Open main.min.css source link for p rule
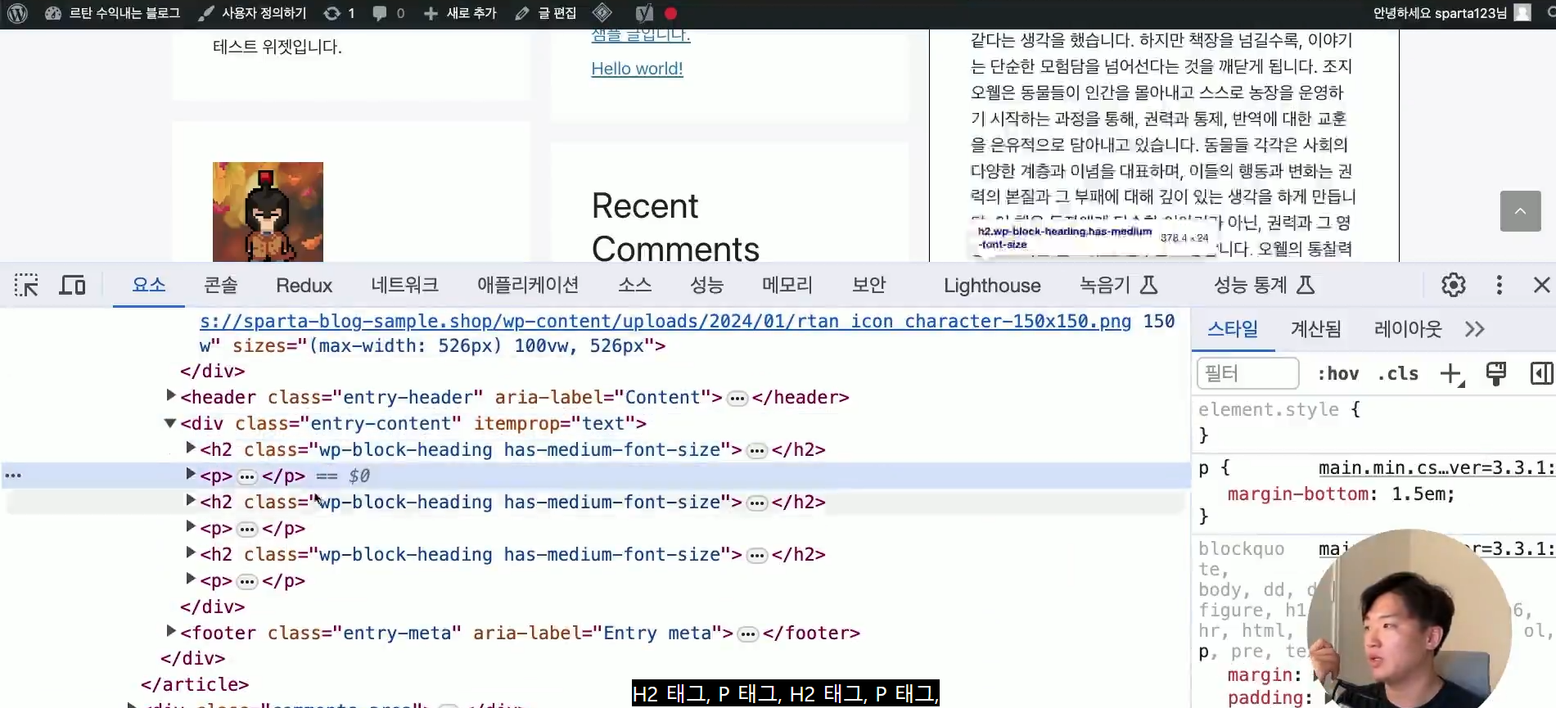 click(x=1436, y=468)
